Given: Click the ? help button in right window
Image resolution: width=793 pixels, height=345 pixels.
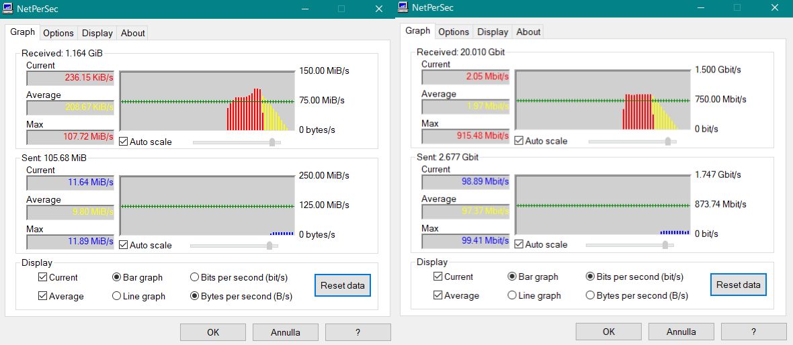Looking at the screenshot, I should tap(753, 332).
